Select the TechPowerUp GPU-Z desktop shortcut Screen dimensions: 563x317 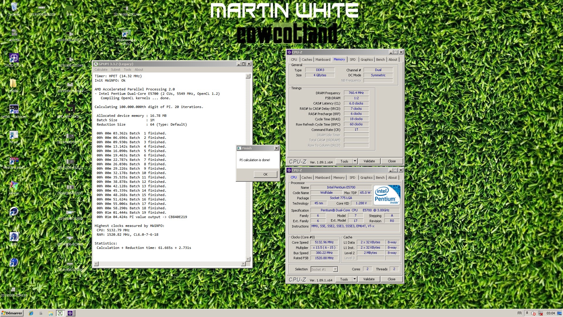[x=126, y=37]
